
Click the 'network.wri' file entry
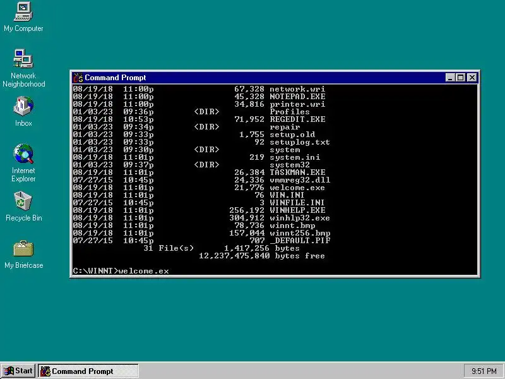[x=297, y=89]
